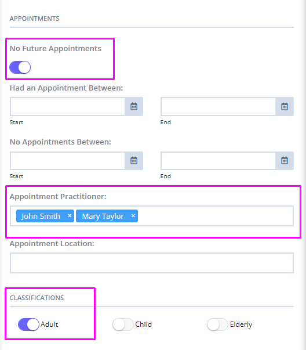Select the Mary Taylor tag label

coord(103,216)
